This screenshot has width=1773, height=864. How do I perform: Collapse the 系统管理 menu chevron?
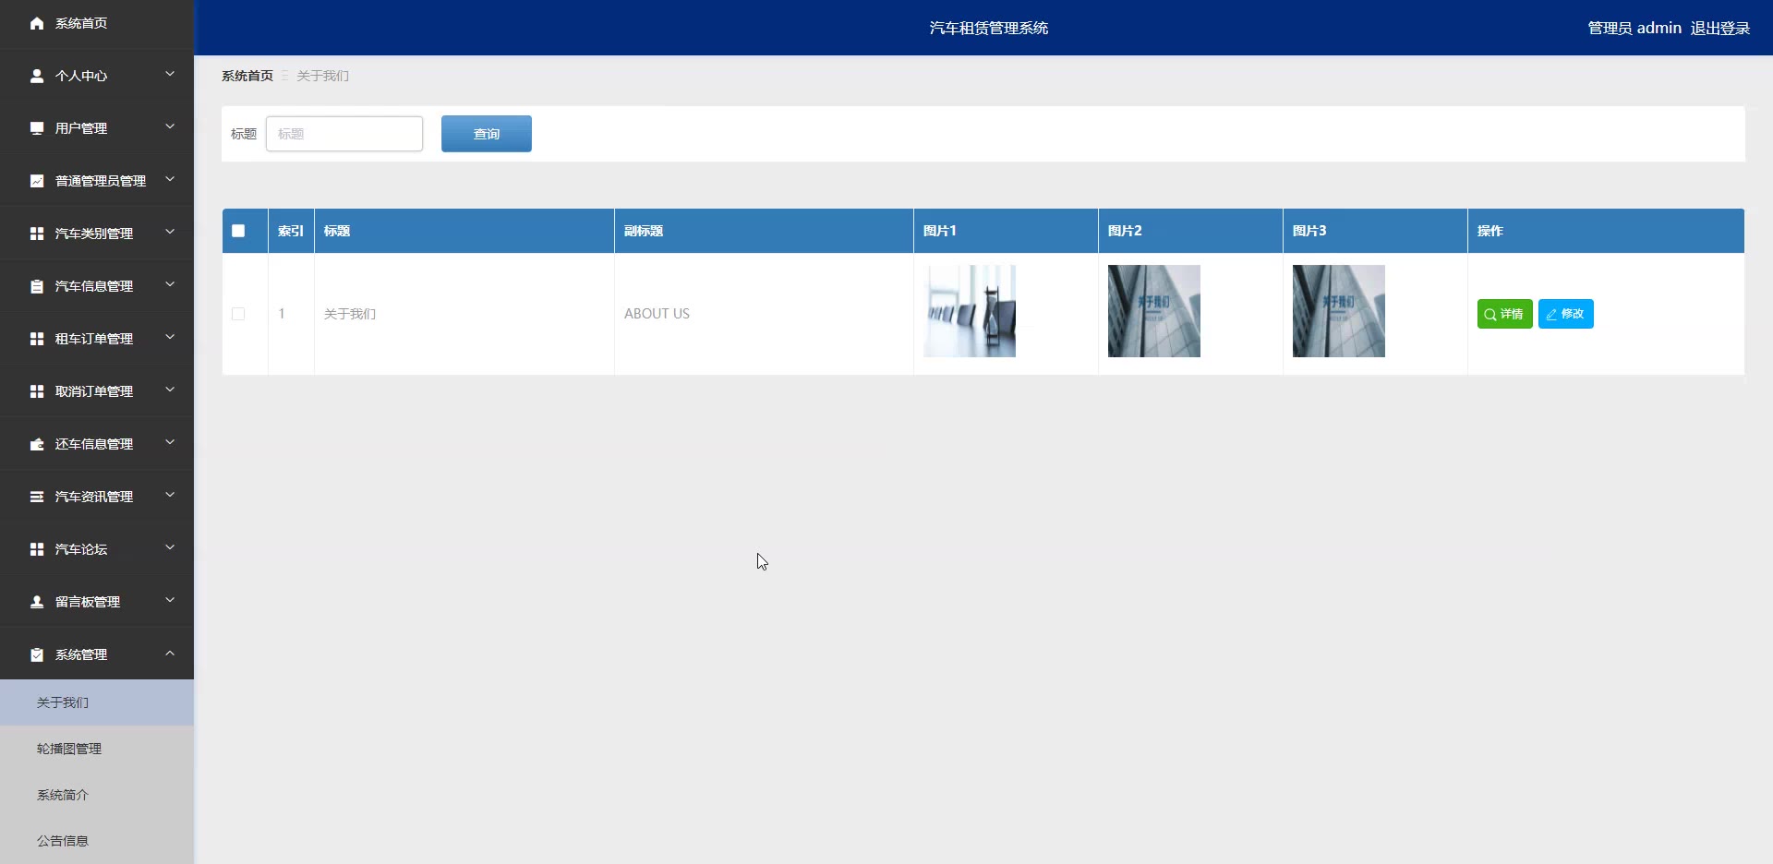[170, 653]
